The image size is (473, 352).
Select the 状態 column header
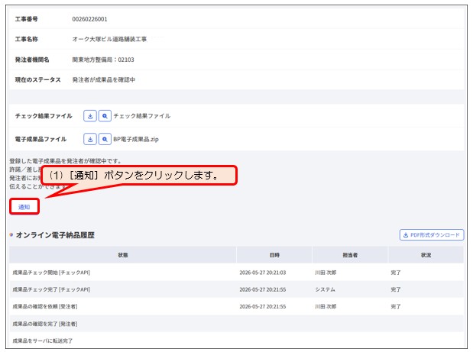pos(123,255)
